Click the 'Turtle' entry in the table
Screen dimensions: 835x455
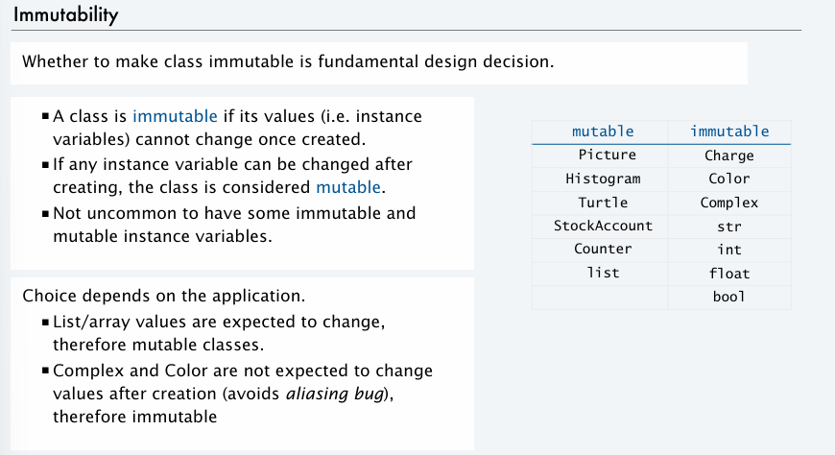point(603,203)
